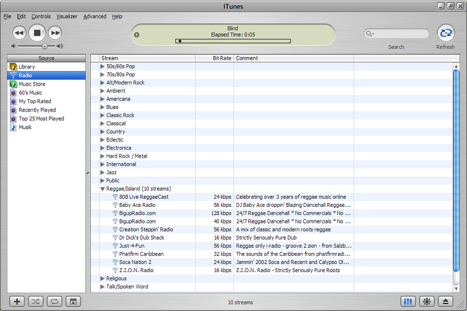The height and width of the screenshot is (311, 467).
Task: Expand the 70s/80s Pop category
Action: 102,75
